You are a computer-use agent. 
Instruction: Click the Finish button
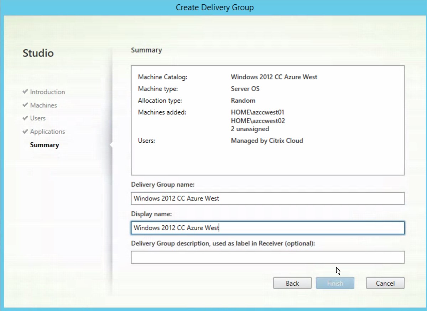point(335,283)
